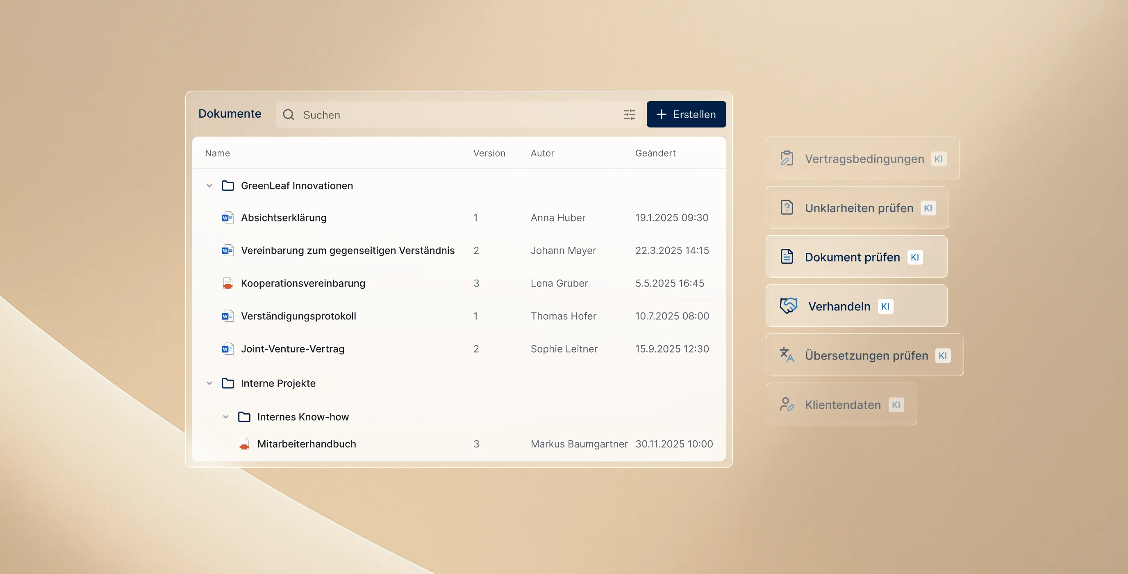
Task: Open the Joint-Venture-Vertrag document
Action: pyautogui.click(x=292, y=349)
